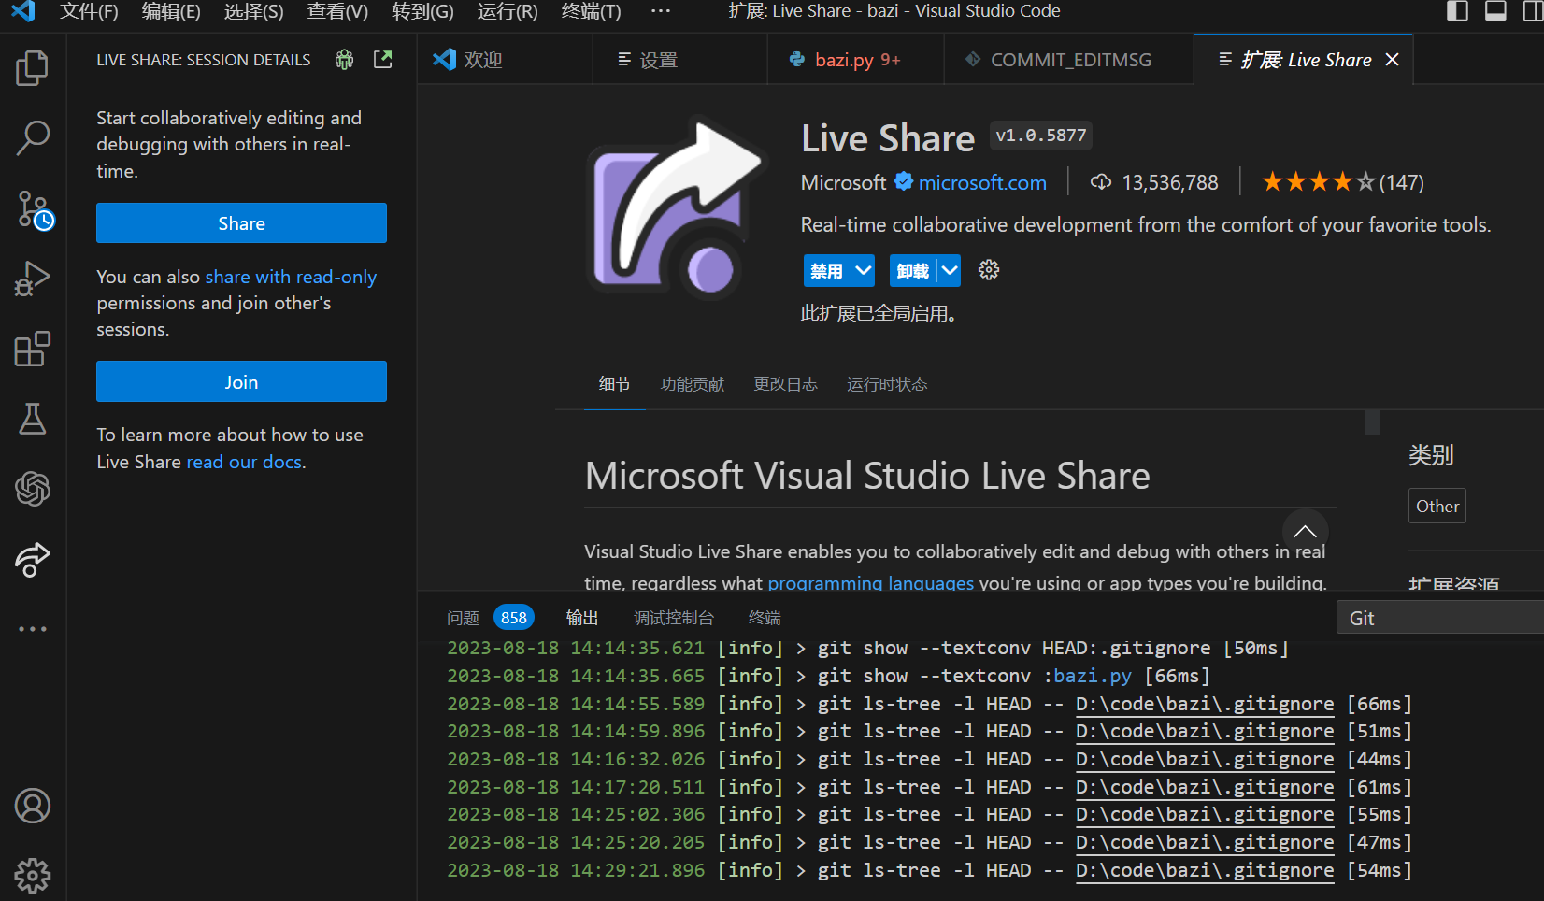
Task: Switch to the 调试控制台 panel tab
Action: 674,618
